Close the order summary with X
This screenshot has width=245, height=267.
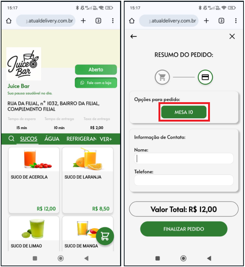click(x=232, y=36)
